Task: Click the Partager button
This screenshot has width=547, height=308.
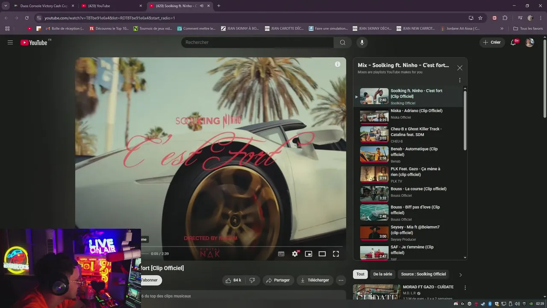Action: tap(278, 280)
